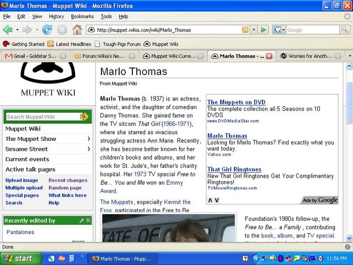Open the Random page link

65,188
